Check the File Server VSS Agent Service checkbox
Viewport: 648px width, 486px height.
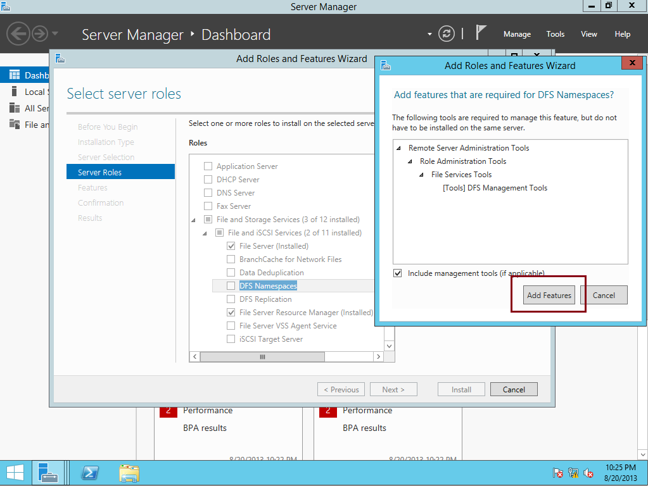(x=231, y=325)
